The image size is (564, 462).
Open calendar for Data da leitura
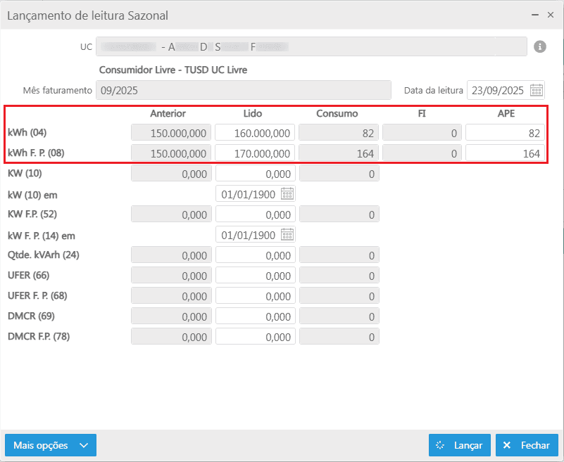536,90
